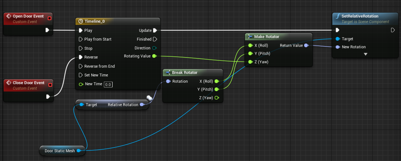Click the Direction output pin on Timeline
Screen dimensions: 401x161
154,48
